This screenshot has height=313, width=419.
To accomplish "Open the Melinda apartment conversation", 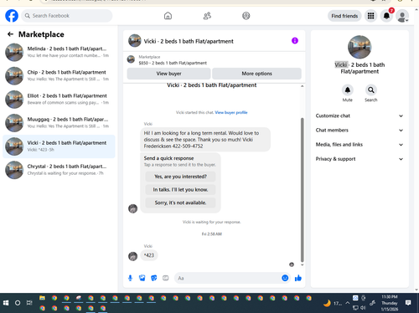I will 59,52.
